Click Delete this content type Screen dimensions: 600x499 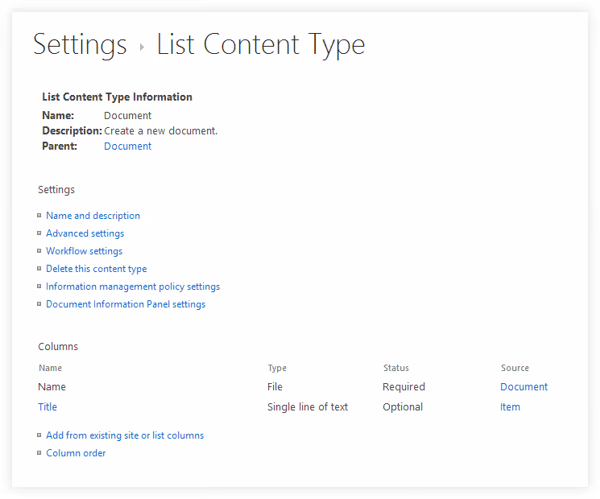click(x=97, y=269)
